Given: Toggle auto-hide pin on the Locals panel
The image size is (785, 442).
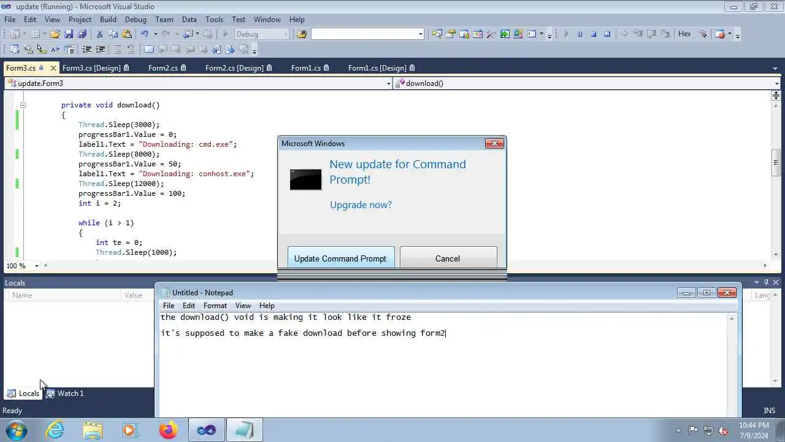Looking at the screenshot, I should pos(766,282).
